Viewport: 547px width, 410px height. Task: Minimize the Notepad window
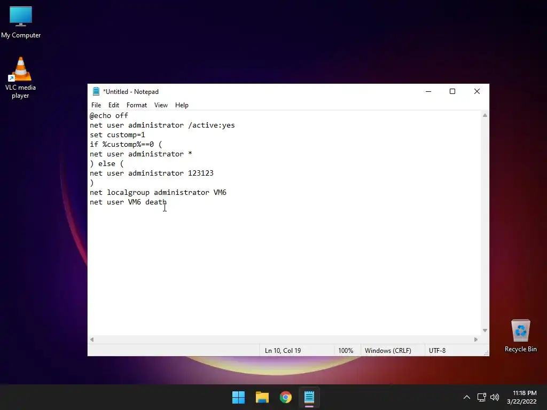pyautogui.click(x=428, y=91)
